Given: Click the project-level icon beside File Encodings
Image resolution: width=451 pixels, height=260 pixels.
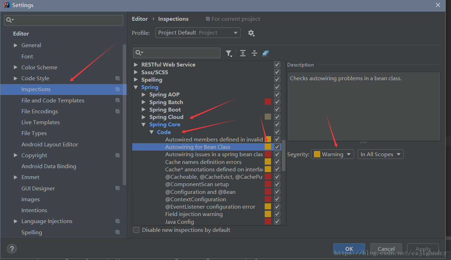Looking at the screenshot, I should pyautogui.click(x=117, y=112).
